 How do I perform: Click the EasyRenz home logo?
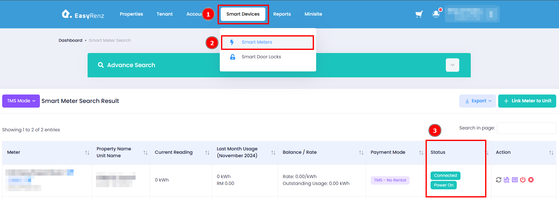pos(83,14)
